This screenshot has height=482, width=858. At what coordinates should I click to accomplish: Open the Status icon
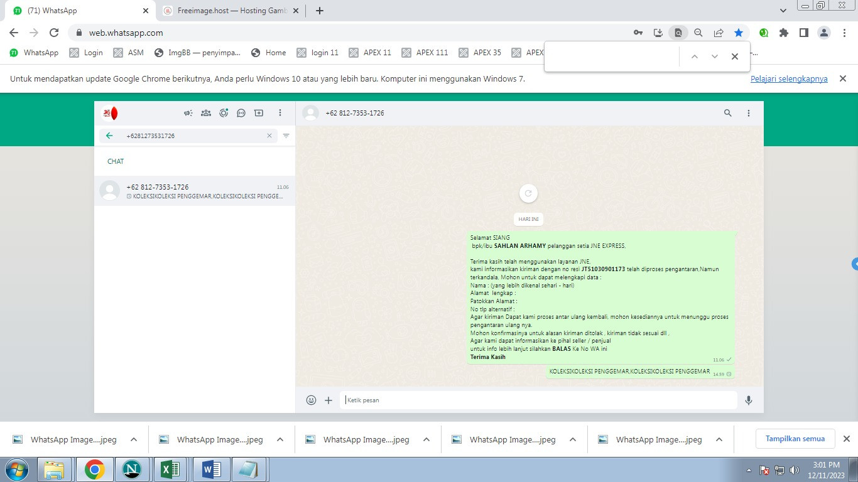[224, 113]
